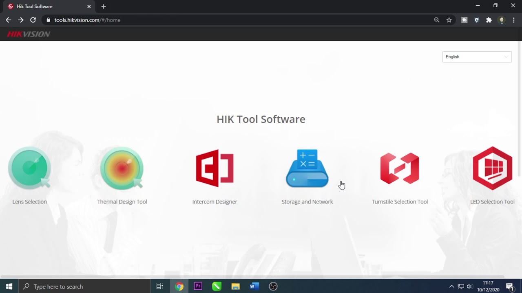Image resolution: width=522 pixels, height=293 pixels.
Task: Click the browser forward arrow
Action: click(21, 20)
